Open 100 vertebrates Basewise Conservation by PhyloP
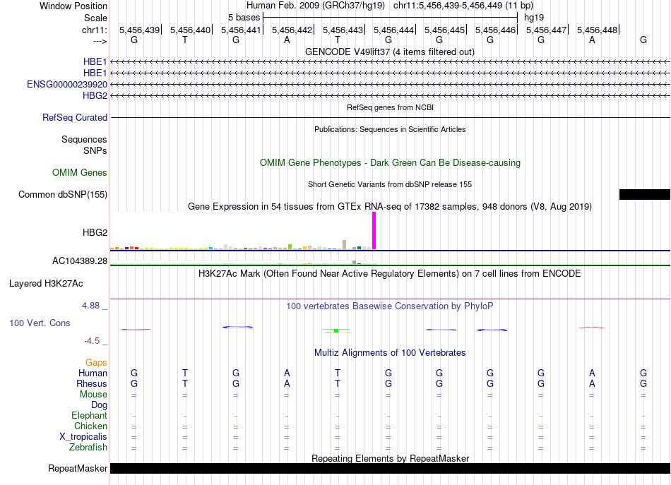This screenshot has width=671, height=485. [x=390, y=306]
